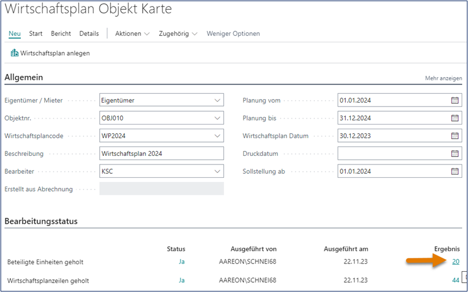The image size is (468, 292).
Task: Expand the Bearbeiter KSC dropdown
Action: [217, 171]
